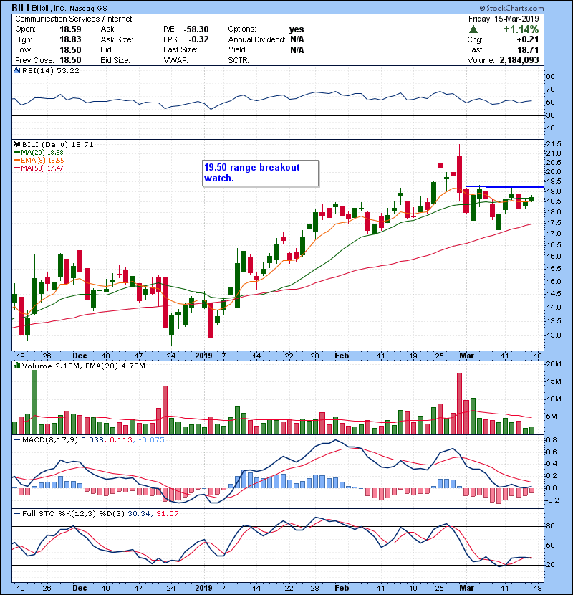
Task: Click the 90 level on the RSI axis
Action: (550, 77)
